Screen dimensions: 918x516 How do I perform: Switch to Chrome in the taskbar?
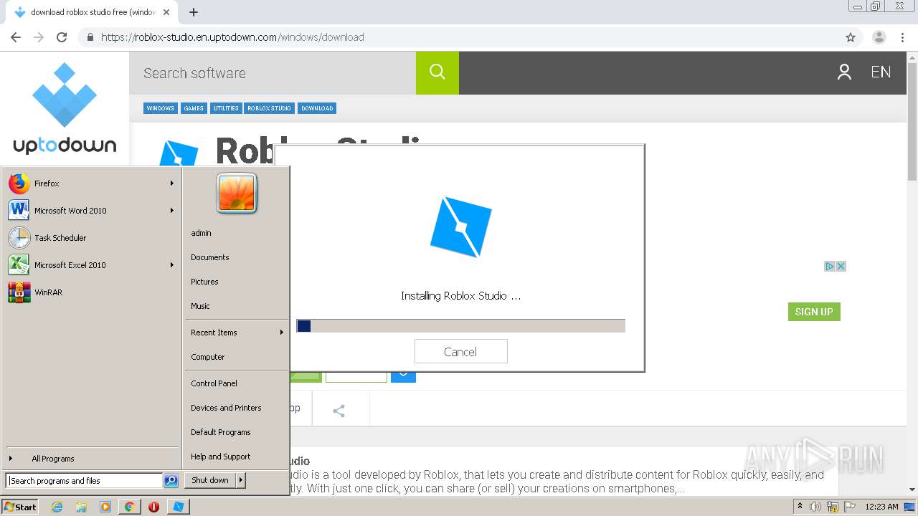pos(129,507)
